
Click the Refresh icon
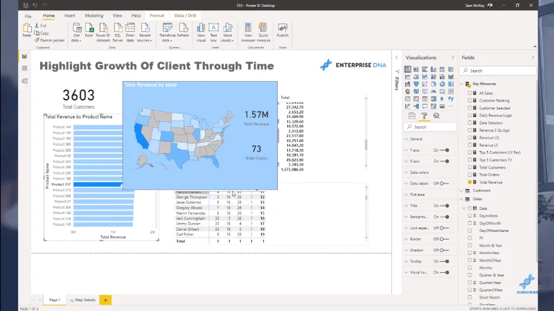[x=183, y=30]
